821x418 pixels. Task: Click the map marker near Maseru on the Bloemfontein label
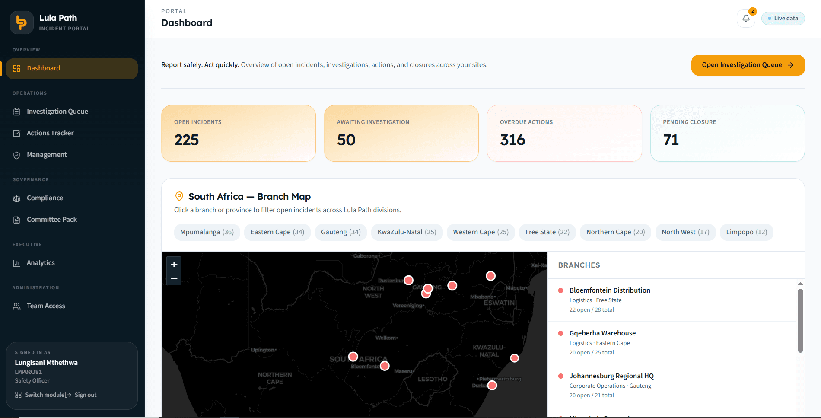[385, 366]
